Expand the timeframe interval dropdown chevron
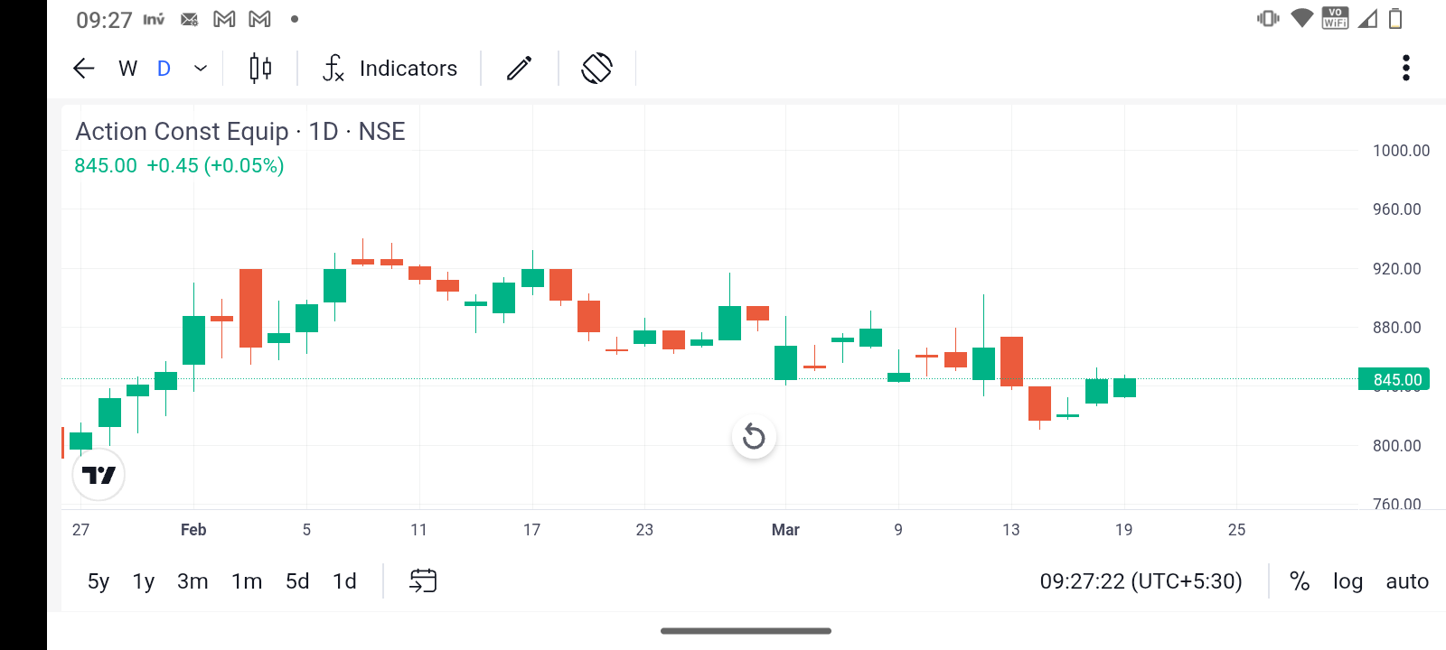Screen dimensions: 1446x650 click(x=201, y=69)
